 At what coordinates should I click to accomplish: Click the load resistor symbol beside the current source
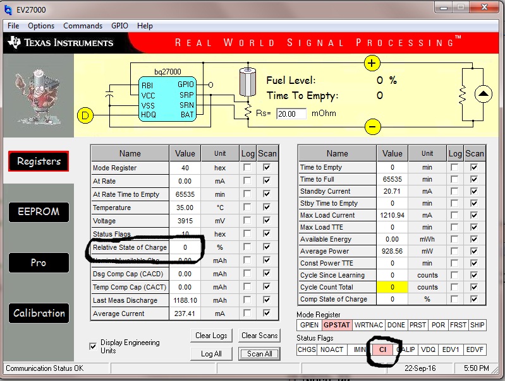(462, 95)
